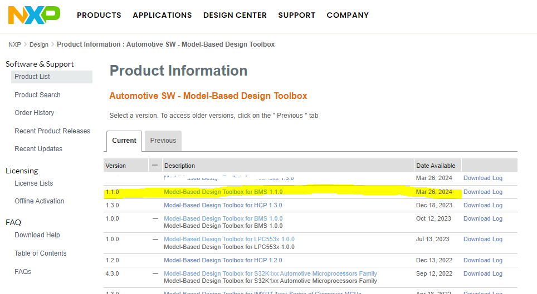Sort by the Date Available column header

tap(435, 166)
